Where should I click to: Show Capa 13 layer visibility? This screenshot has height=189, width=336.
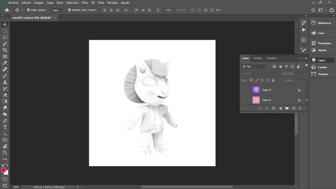(x=243, y=90)
